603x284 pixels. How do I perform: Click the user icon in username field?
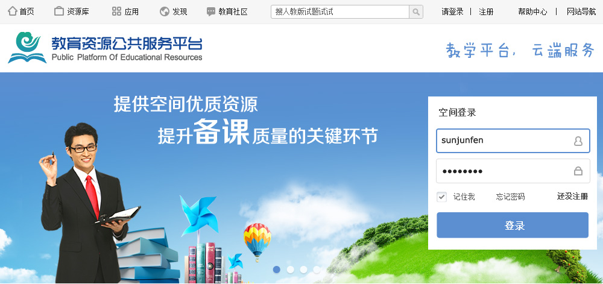coord(578,141)
